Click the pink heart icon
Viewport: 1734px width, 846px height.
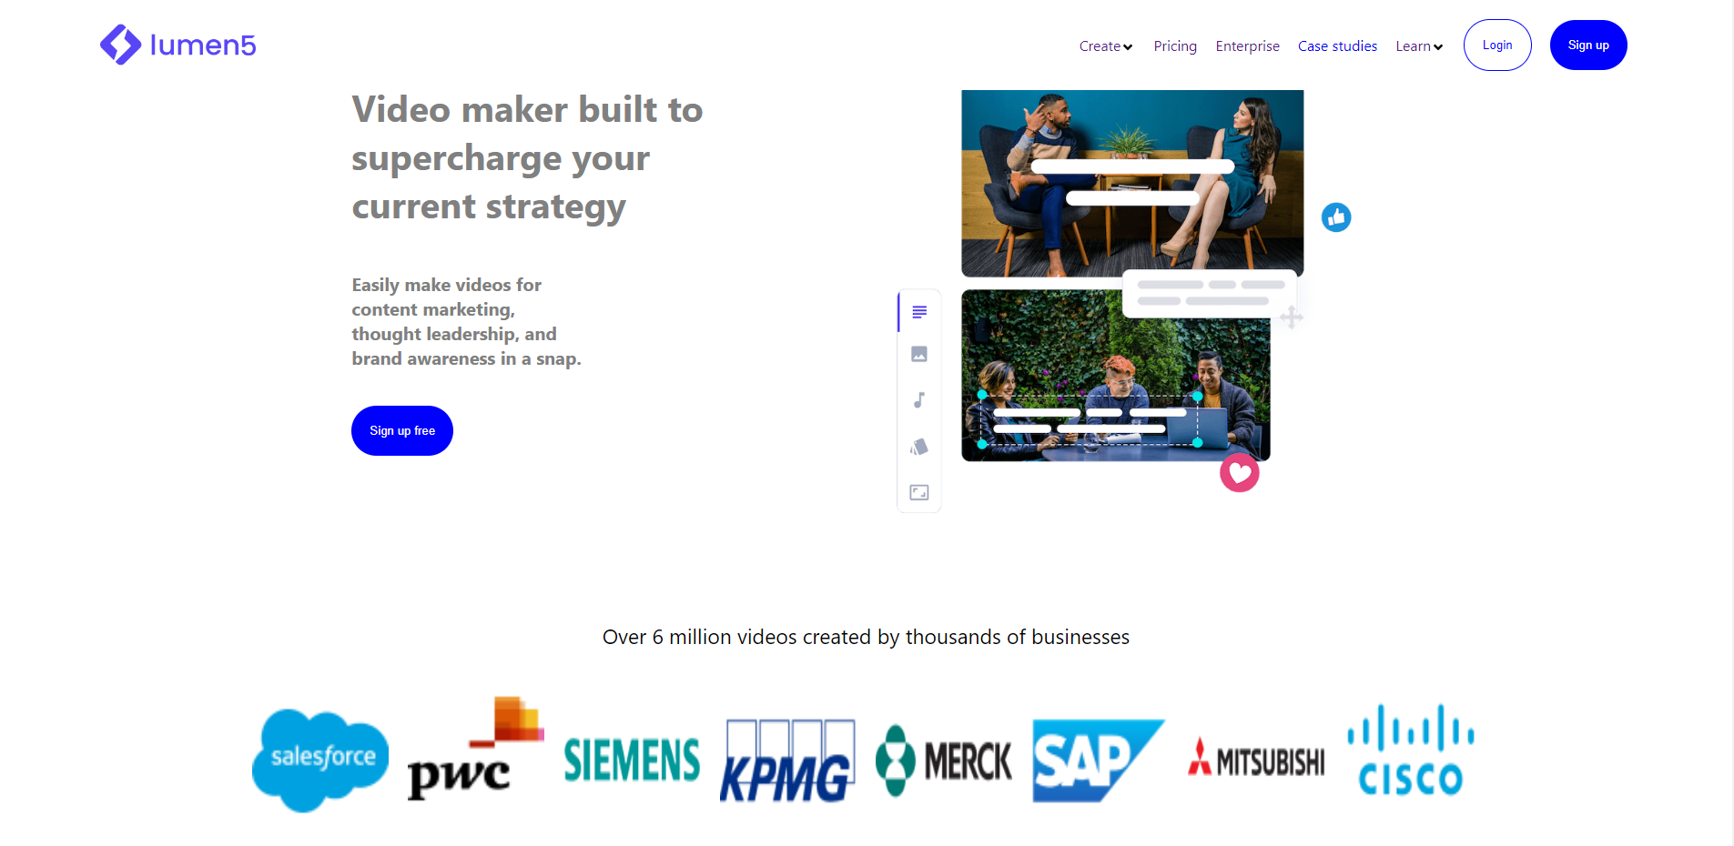[x=1240, y=473]
